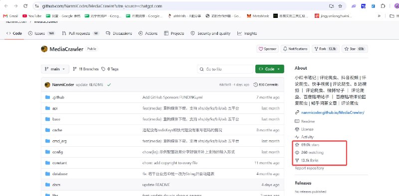Click the Sponsor button

pyautogui.click(x=267, y=49)
